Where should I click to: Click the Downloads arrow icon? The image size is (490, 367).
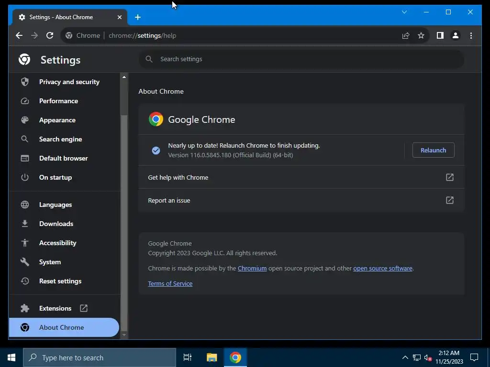(x=25, y=224)
